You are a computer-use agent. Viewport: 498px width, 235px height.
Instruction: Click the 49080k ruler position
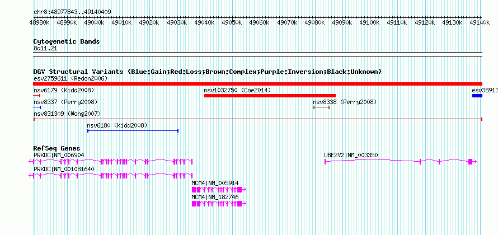pos(314,22)
